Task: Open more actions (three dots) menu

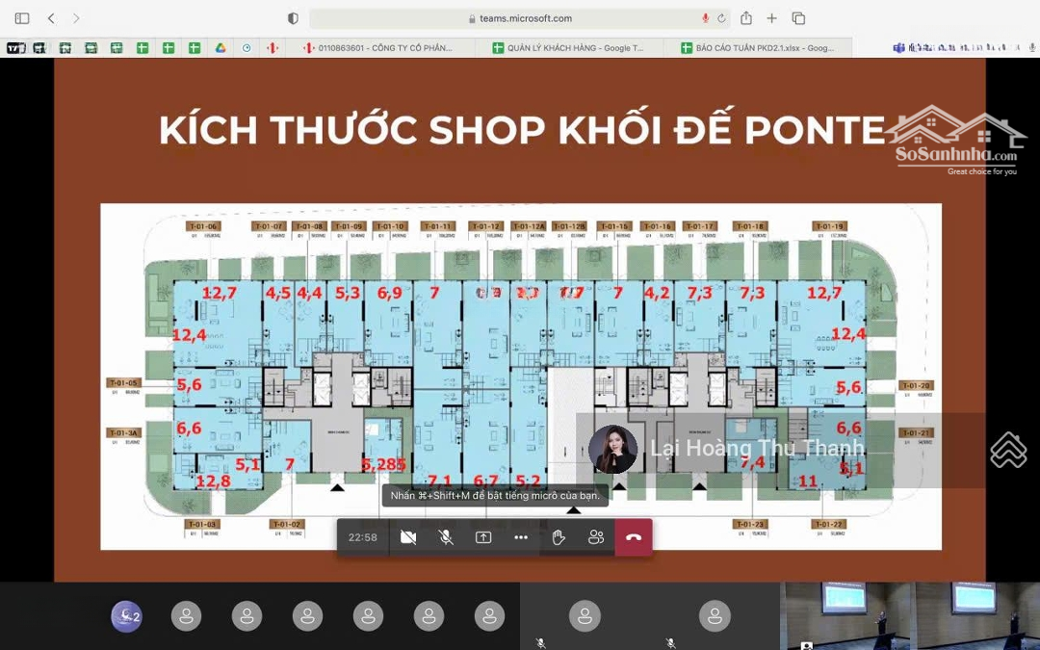Action: [521, 537]
